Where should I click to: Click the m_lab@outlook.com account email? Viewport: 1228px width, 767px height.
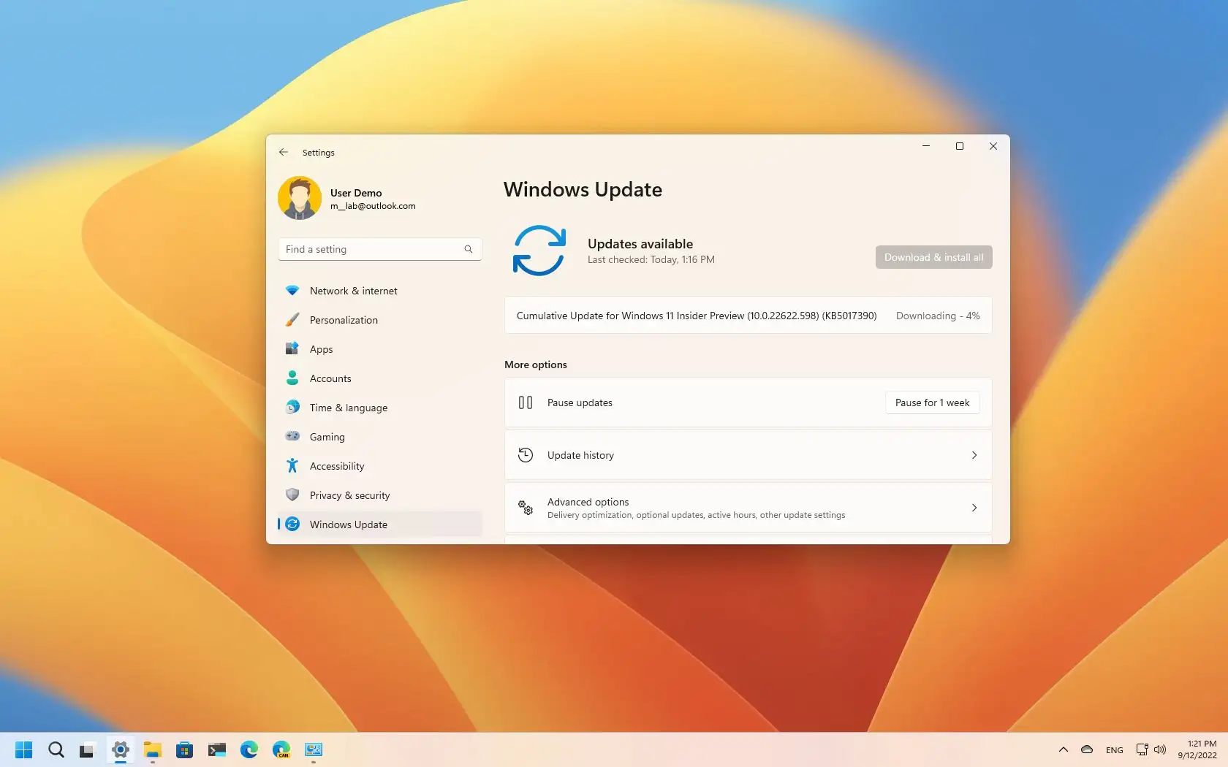click(x=373, y=206)
